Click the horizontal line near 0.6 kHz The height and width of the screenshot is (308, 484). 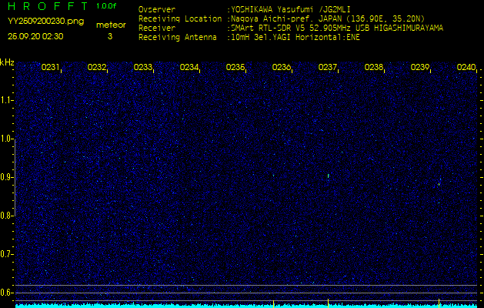[x=246, y=286]
